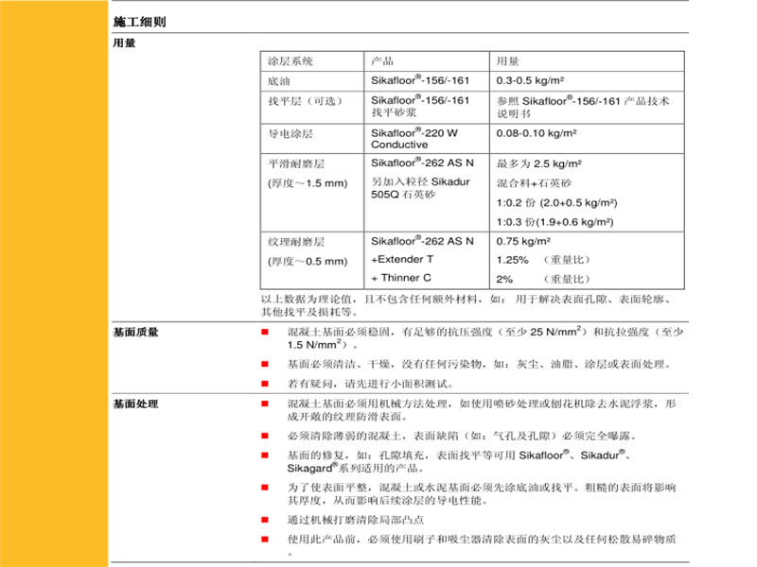Click the 基面质量 section label
Viewport: 757px width, 567px height.
point(135,333)
